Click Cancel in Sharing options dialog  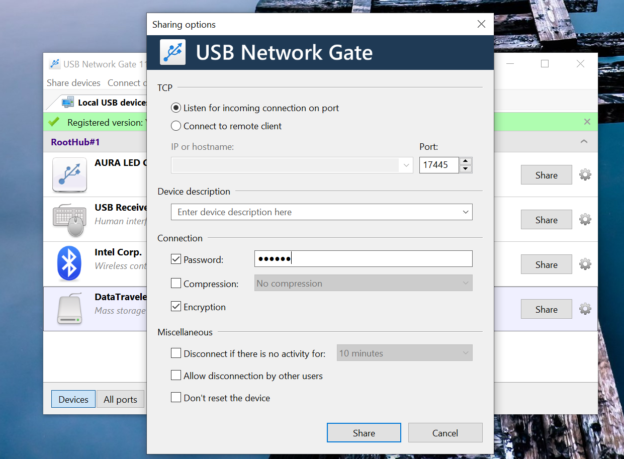click(445, 433)
